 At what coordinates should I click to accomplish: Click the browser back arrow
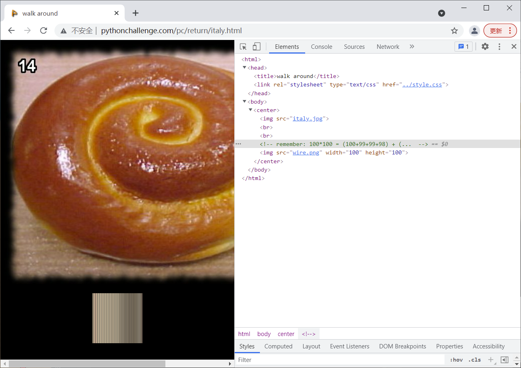[x=11, y=31]
